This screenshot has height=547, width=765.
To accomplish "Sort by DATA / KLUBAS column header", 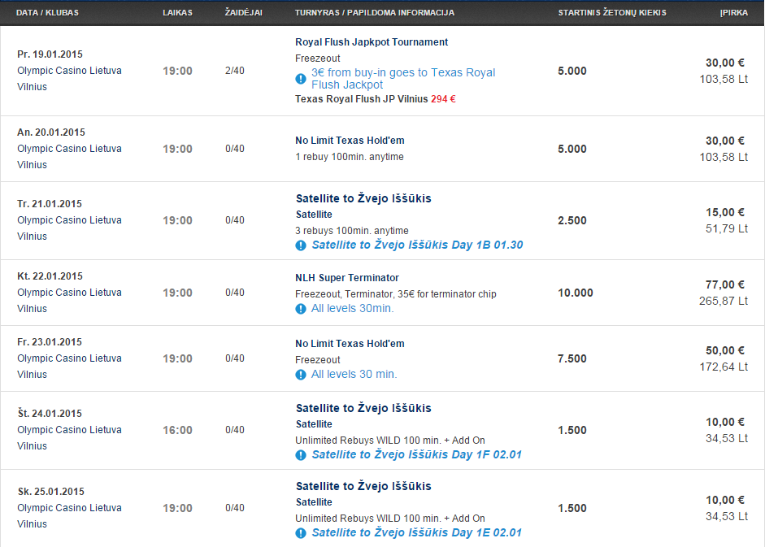I will coord(47,13).
